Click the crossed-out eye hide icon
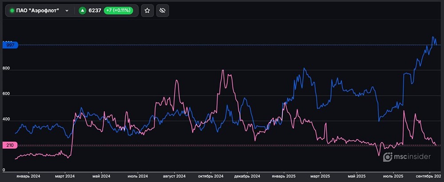444x182 pixels. click(163, 11)
